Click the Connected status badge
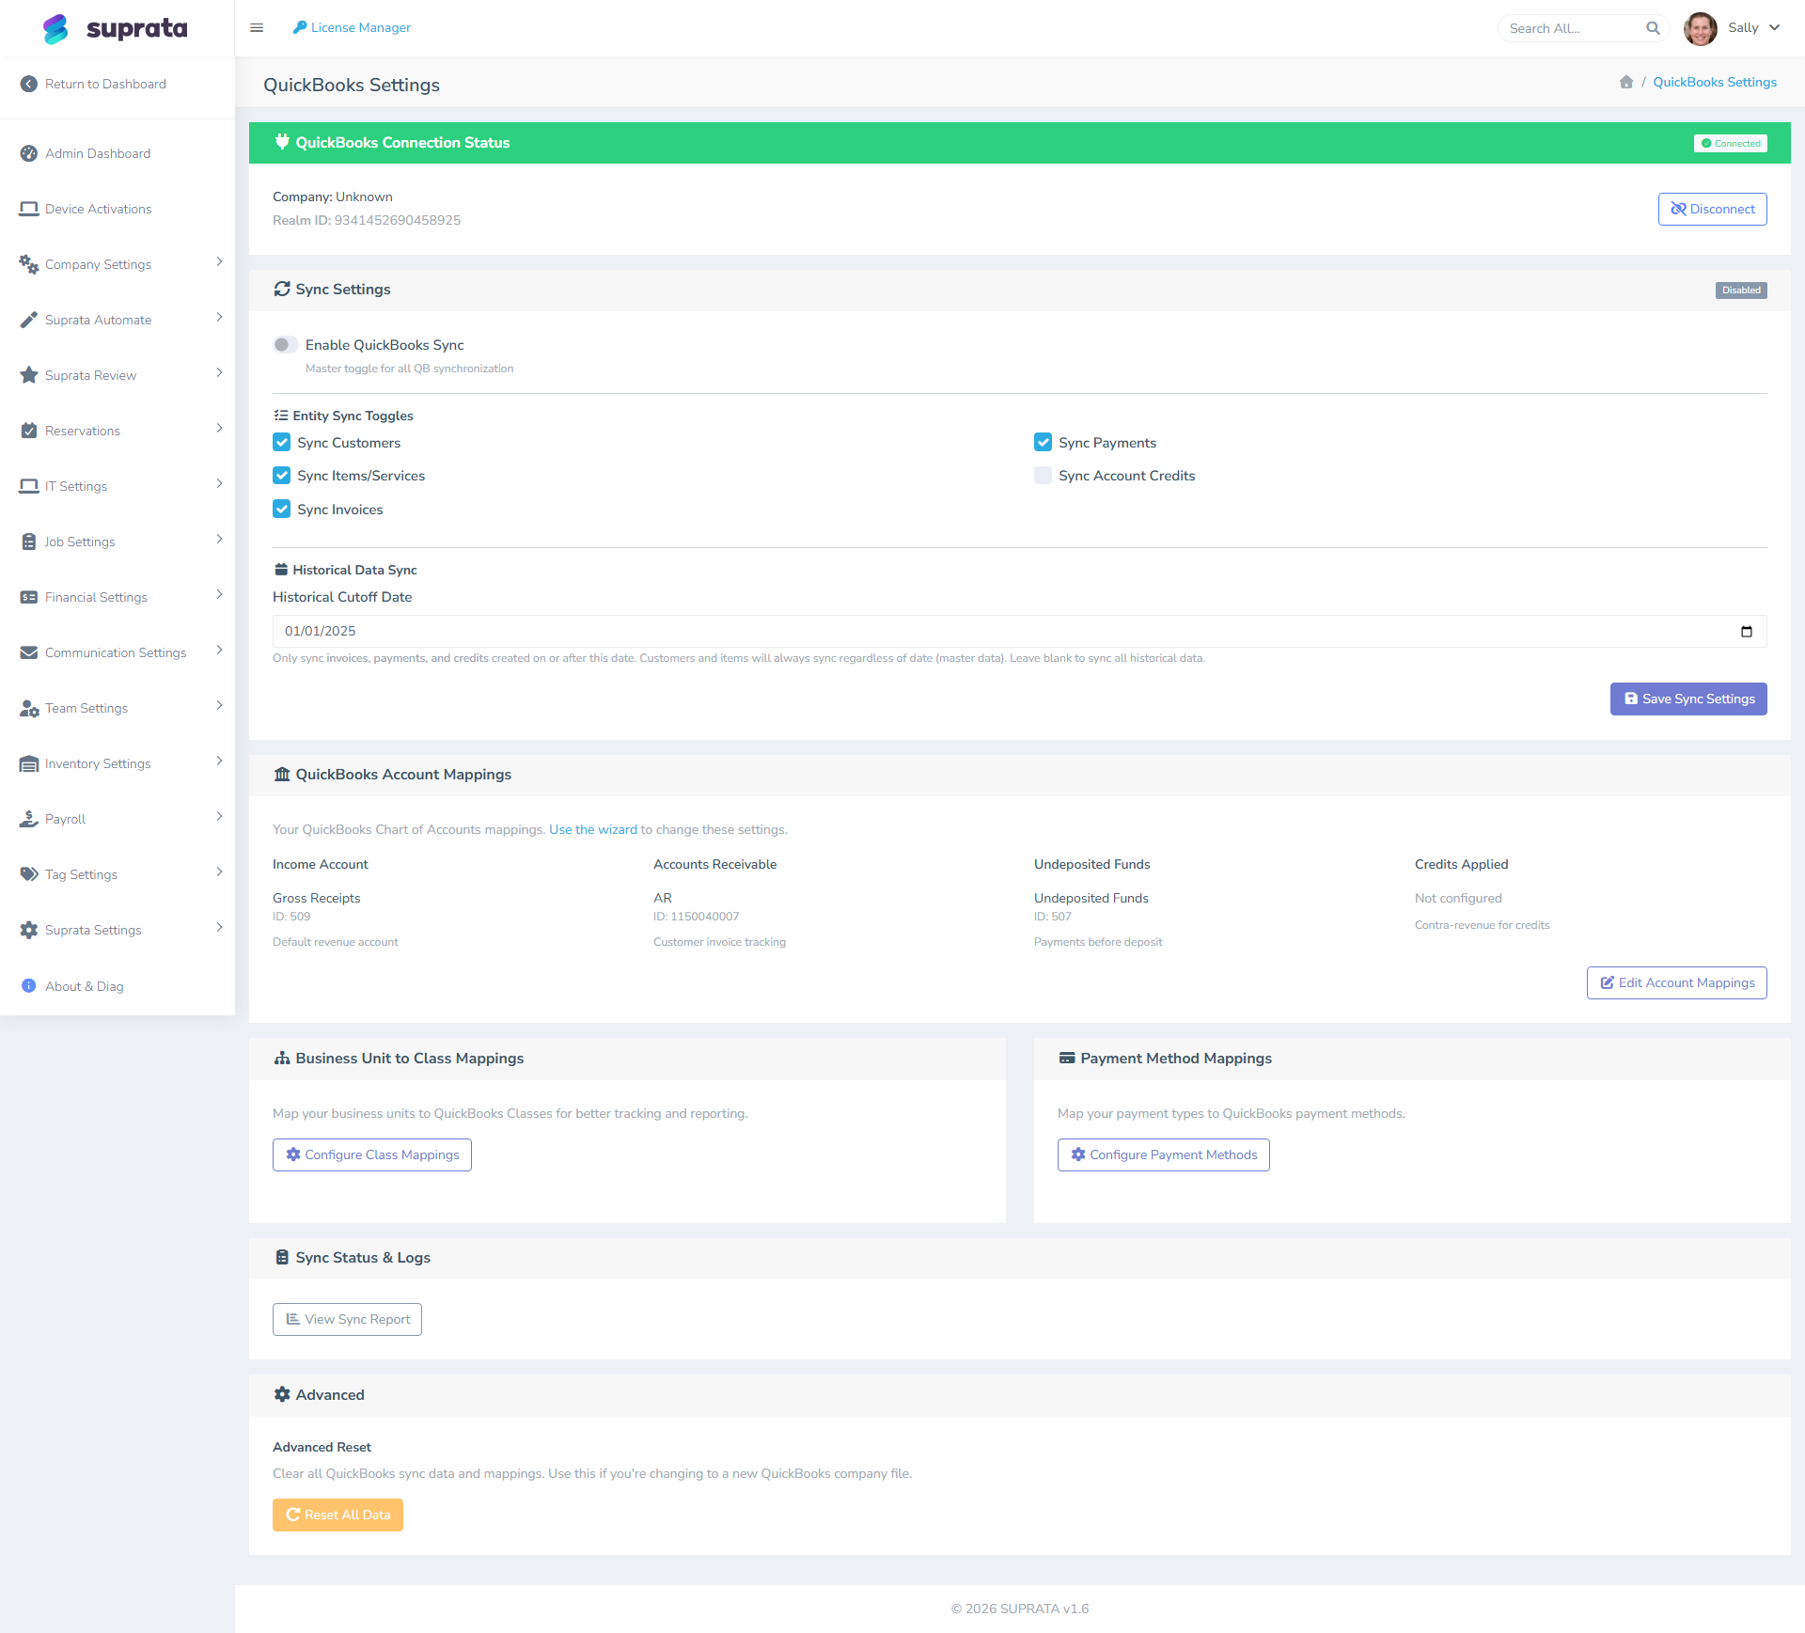1805x1633 pixels. 1731,143
